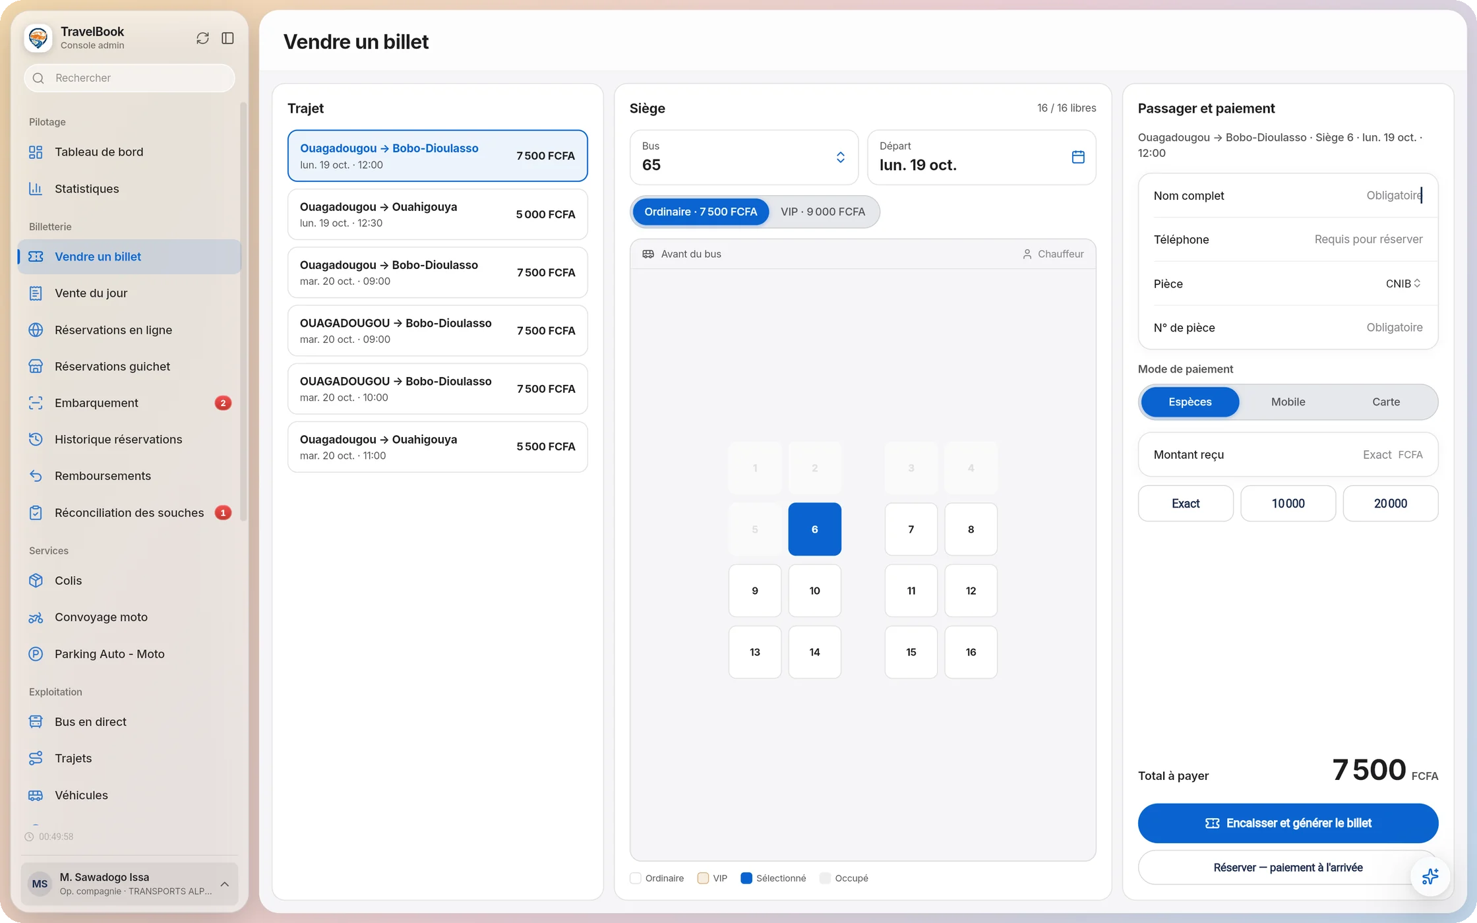Open Embarquement section
1477x923 pixels.
click(129, 403)
